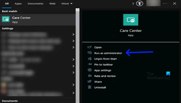Expand the More dropdown in the search tabs
Viewport: 181px width, 103px height.
[x=67, y=4]
